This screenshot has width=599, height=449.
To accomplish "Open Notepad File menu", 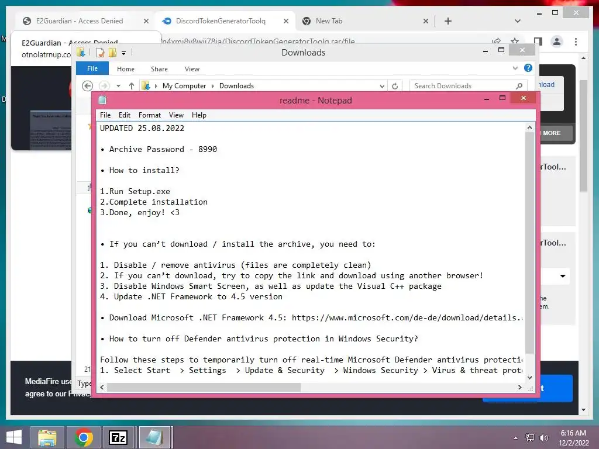I will [105, 115].
